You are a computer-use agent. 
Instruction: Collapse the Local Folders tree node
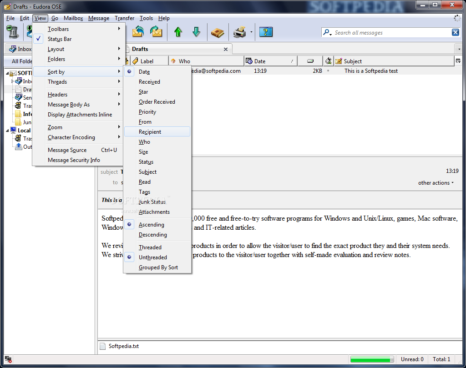pyautogui.click(x=7, y=131)
